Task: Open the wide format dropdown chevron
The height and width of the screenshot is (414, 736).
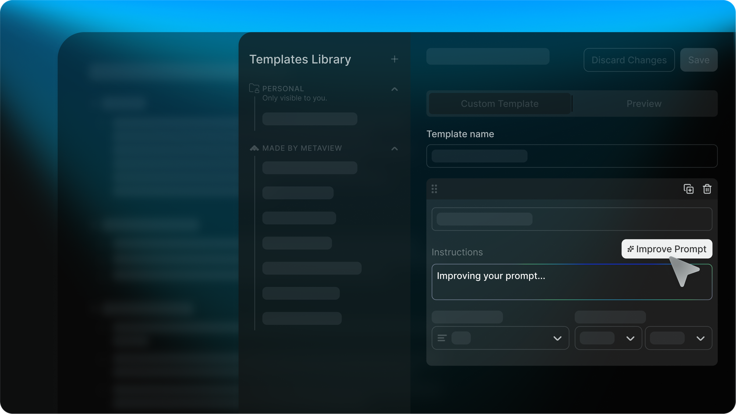Action: (x=558, y=338)
